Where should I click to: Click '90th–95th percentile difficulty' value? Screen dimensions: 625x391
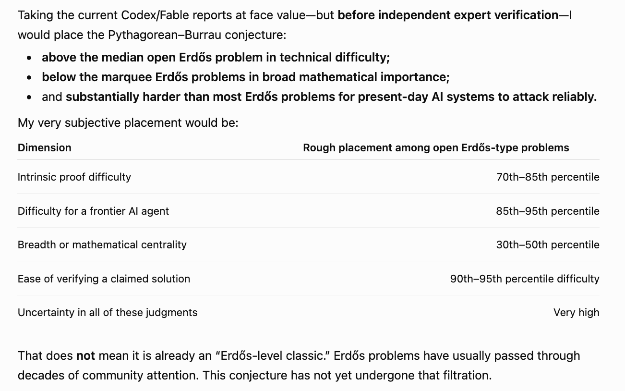[x=525, y=279]
